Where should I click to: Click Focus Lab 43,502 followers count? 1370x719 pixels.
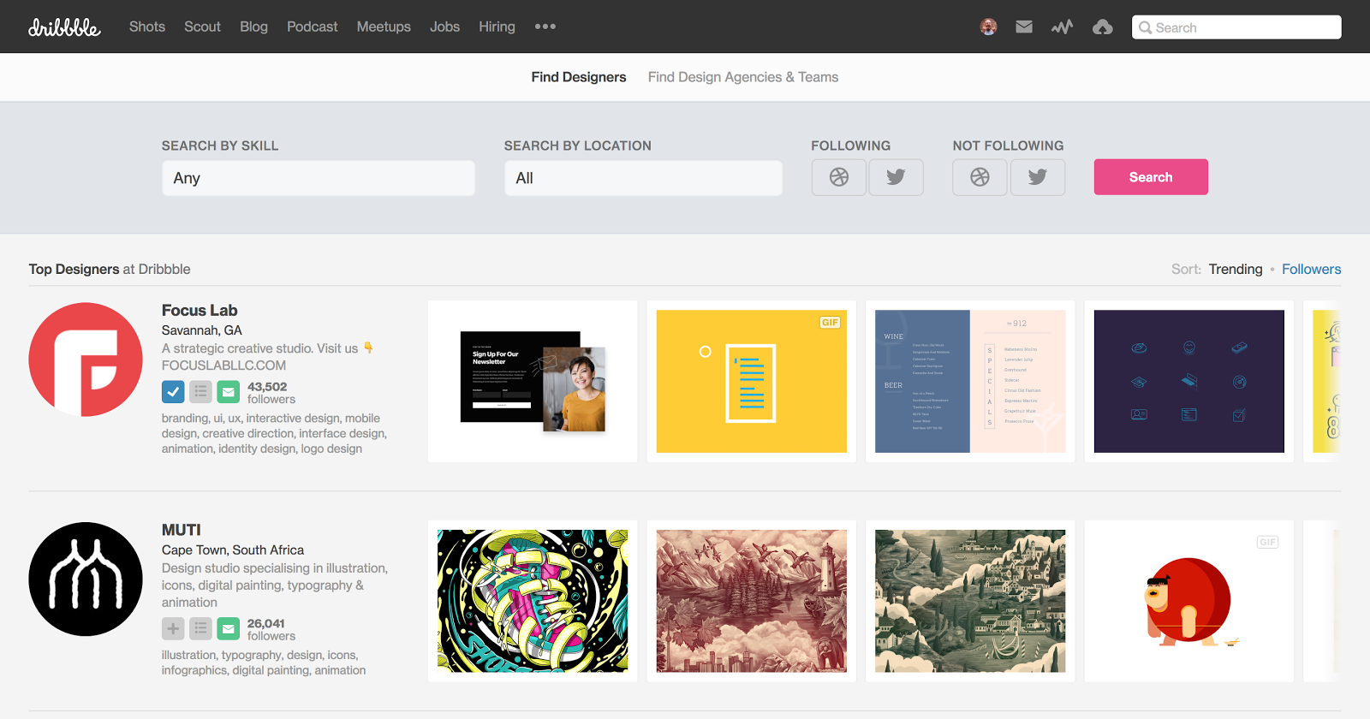pyautogui.click(x=271, y=393)
